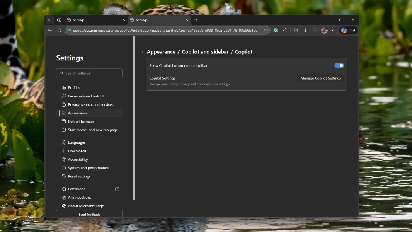Open the browser History icon
Viewport: 412px width, 232px height.
pyautogui.click(x=296, y=31)
